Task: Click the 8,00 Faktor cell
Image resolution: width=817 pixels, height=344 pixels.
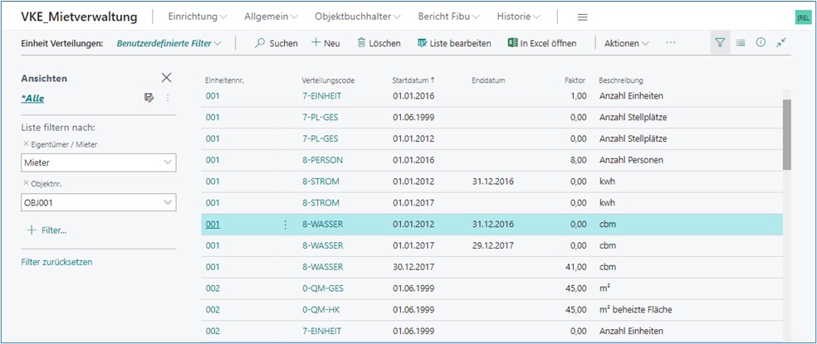Action: [x=579, y=160]
